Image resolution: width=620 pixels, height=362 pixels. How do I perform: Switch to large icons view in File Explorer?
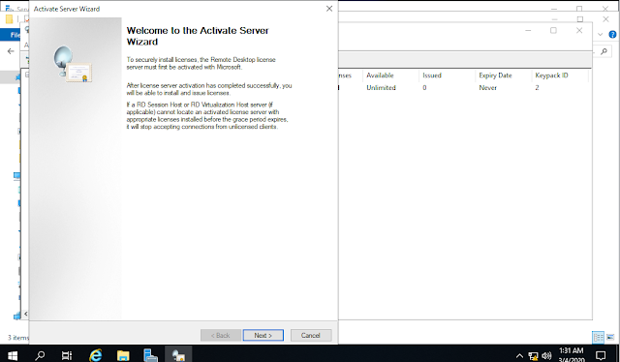pos(610,337)
